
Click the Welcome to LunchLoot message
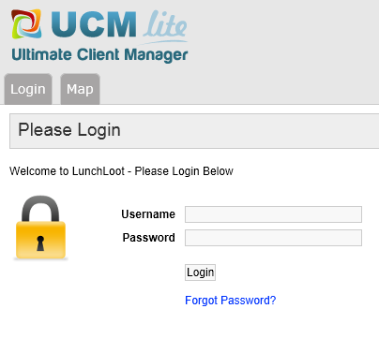pyautogui.click(x=121, y=171)
